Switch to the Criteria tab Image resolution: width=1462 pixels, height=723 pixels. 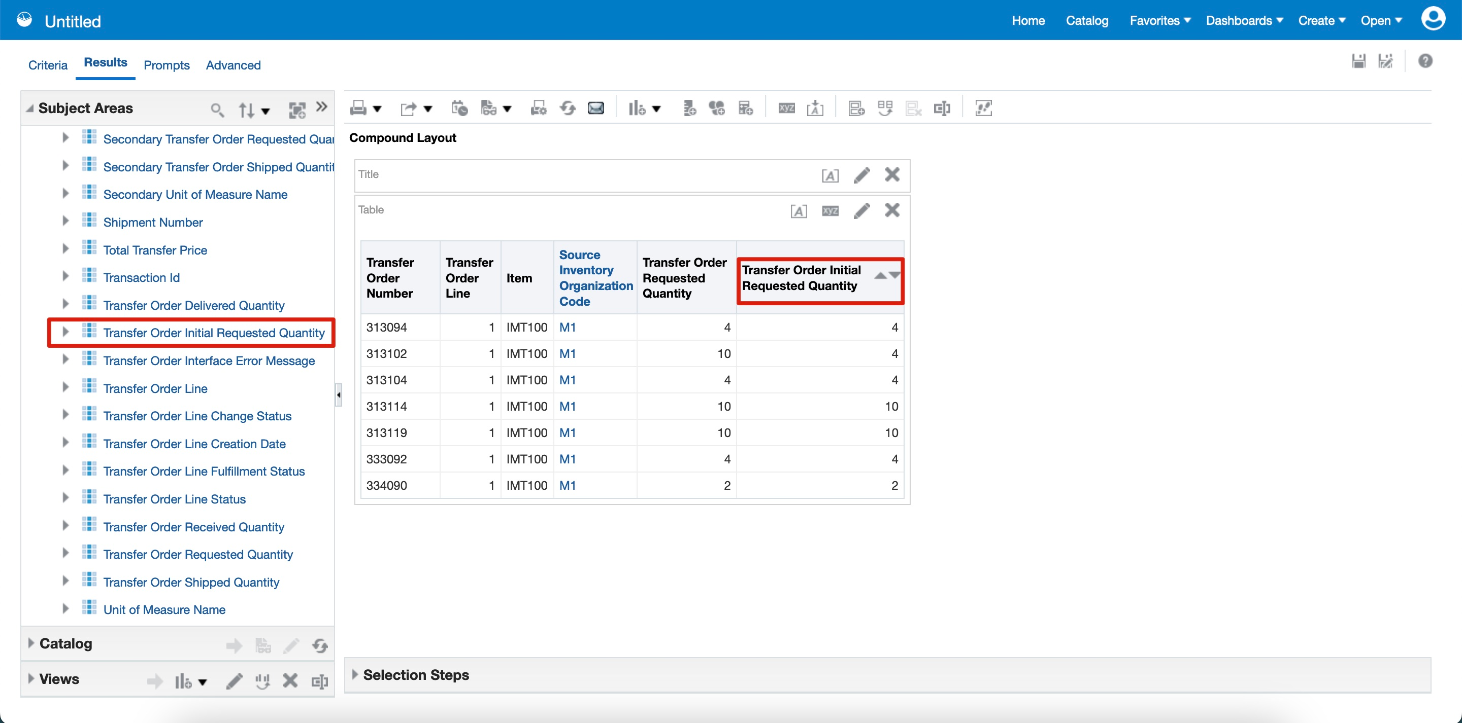pyautogui.click(x=48, y=65)
